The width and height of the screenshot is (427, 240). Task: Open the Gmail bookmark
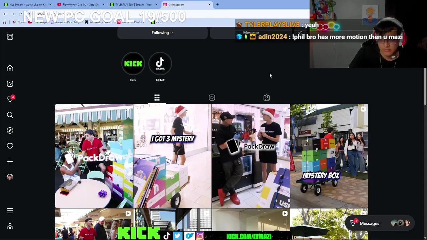point(19,22)
